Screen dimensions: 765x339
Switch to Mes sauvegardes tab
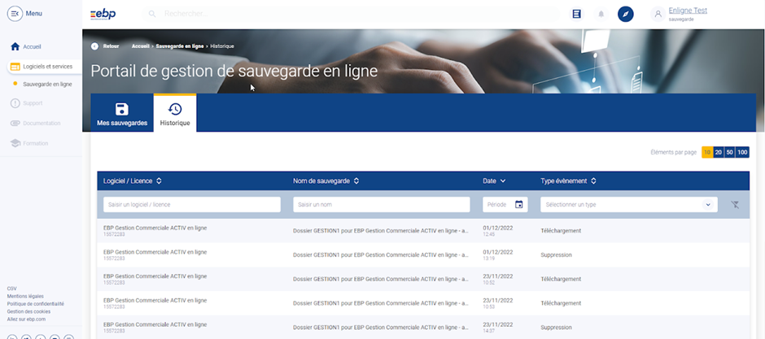[122, 113]
